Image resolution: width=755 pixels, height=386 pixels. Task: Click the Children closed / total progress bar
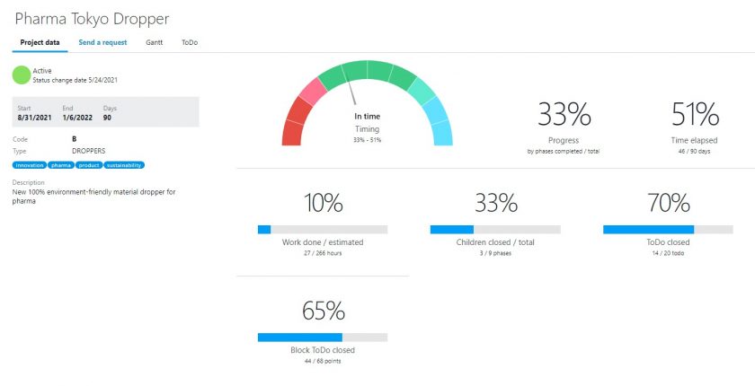495,230
